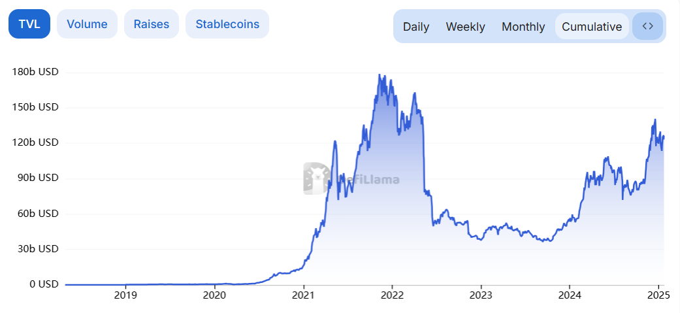Viewport: 680px width, 313px height.
Task: Click the 2024 x-axis label
Action: (x=570, y=295)
